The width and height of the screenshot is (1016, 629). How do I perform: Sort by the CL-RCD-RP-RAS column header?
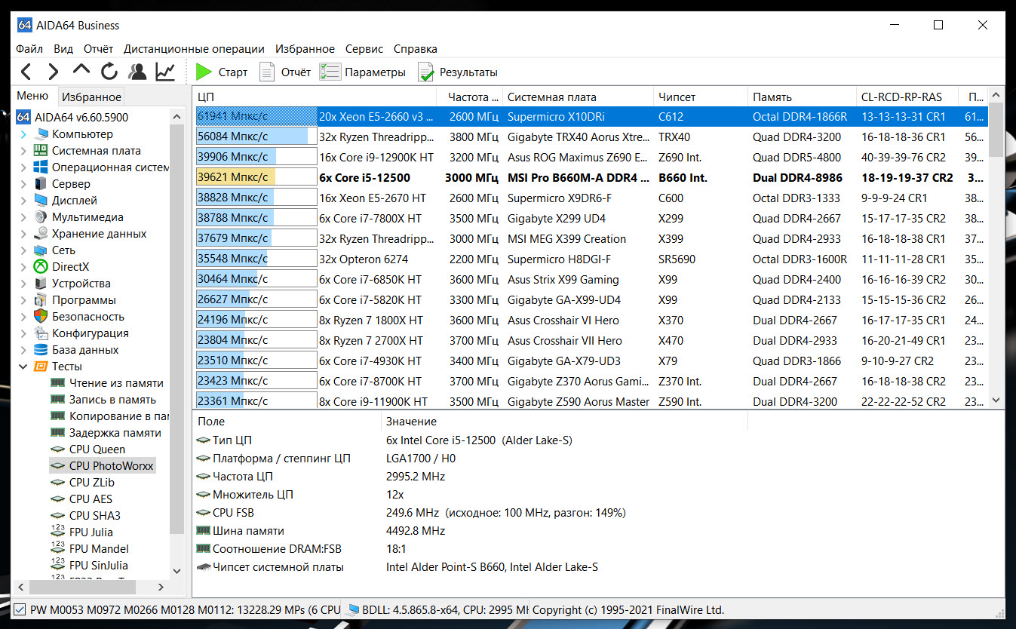pyautogui.click(x=907, y=97)
